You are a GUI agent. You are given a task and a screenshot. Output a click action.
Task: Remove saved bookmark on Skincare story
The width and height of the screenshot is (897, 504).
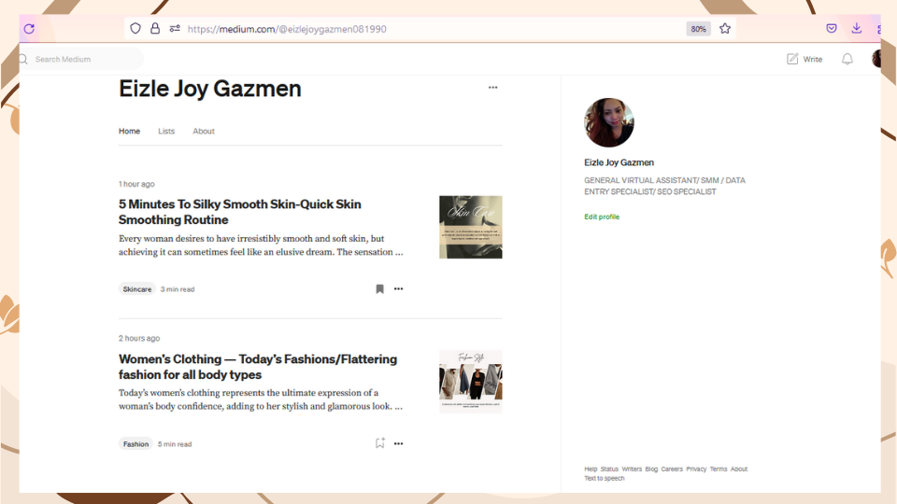[380, 289]
